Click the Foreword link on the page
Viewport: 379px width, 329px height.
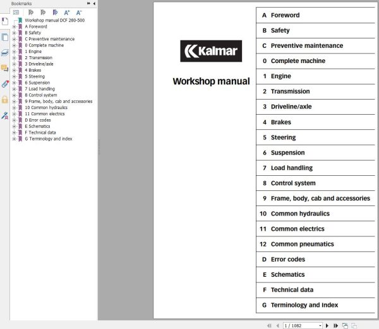pyautogui.click(x=286, y=15)
